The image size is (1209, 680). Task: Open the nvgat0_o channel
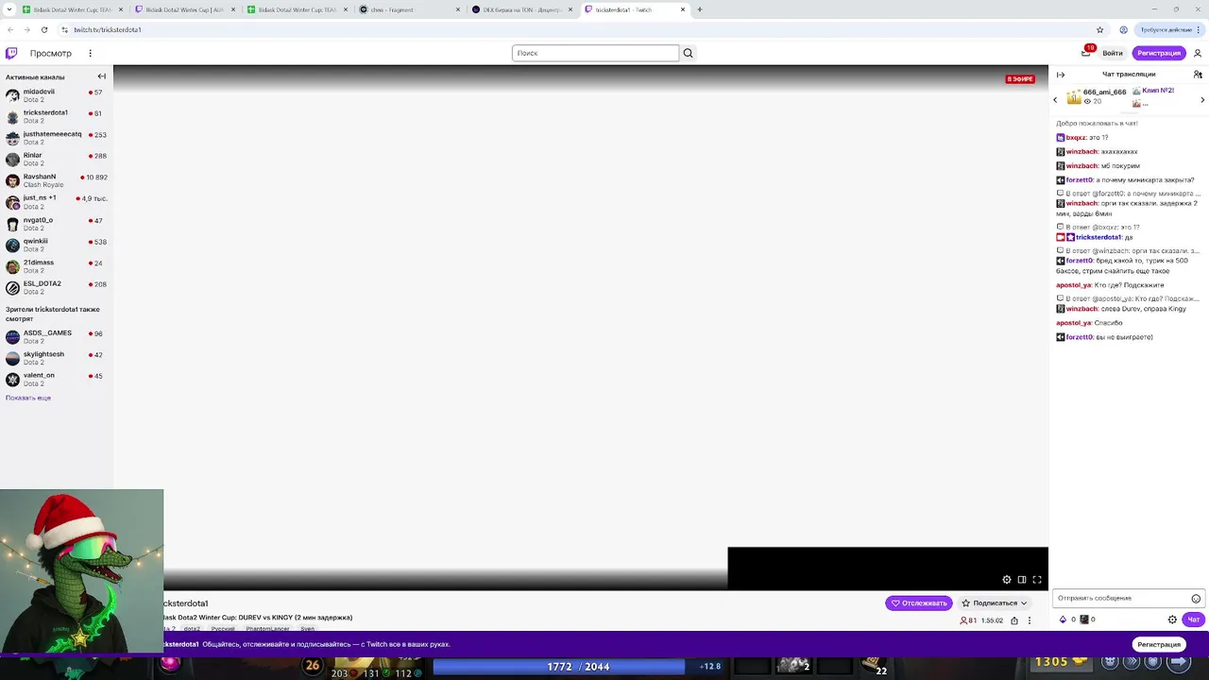57,224
